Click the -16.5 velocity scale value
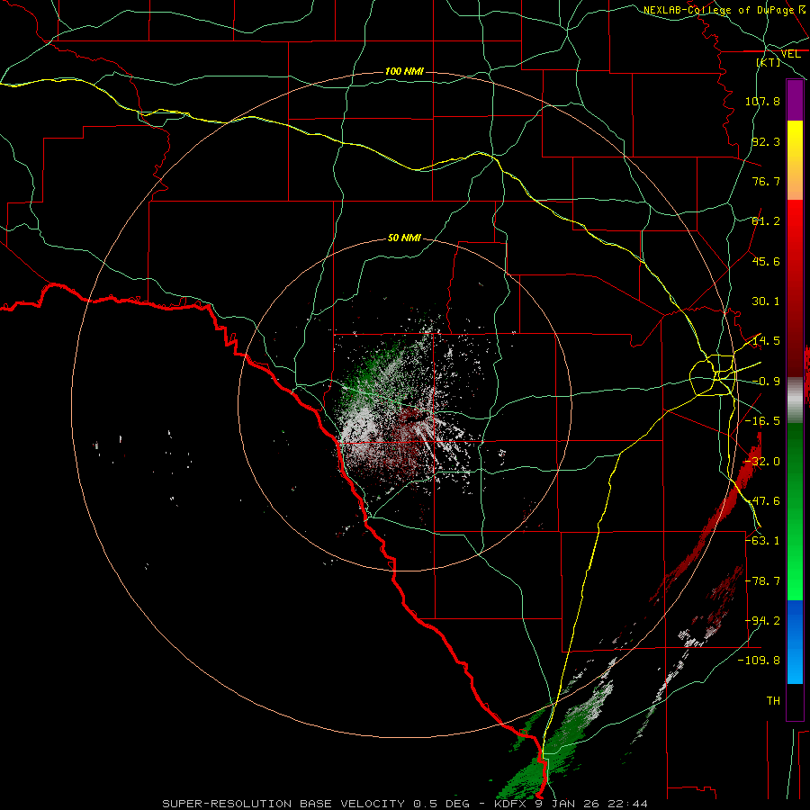Screen dimensions: 810x810 tap(762, 421)
